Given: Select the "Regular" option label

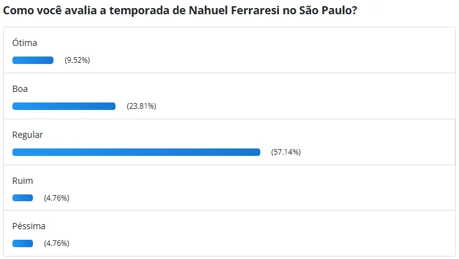Looking at the screenshot, I should [x=27, y=135].
